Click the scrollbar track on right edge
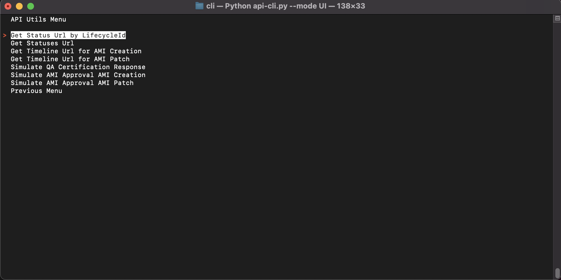 557,142
